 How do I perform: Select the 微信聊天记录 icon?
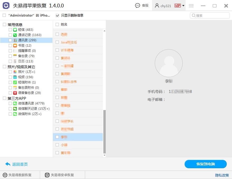point(15,109)
